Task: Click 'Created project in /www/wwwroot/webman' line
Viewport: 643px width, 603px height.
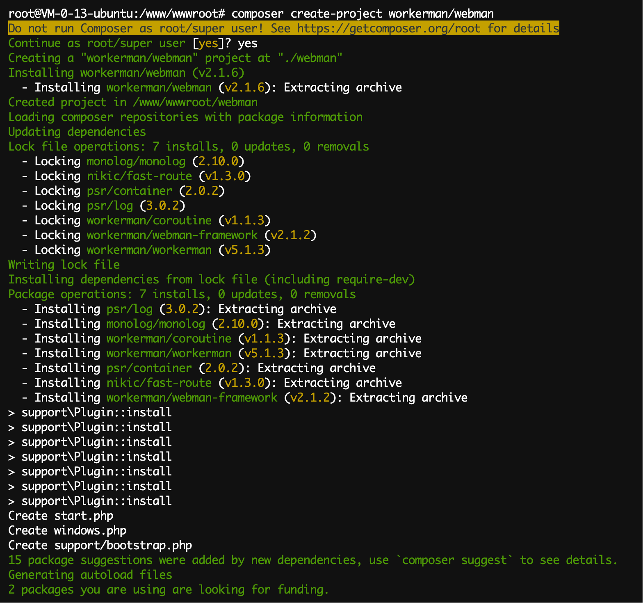Action: pyautogui.click(x=133, y=103)
